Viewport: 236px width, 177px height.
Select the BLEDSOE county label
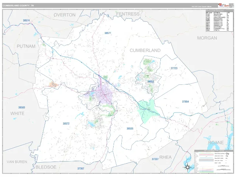46,167
